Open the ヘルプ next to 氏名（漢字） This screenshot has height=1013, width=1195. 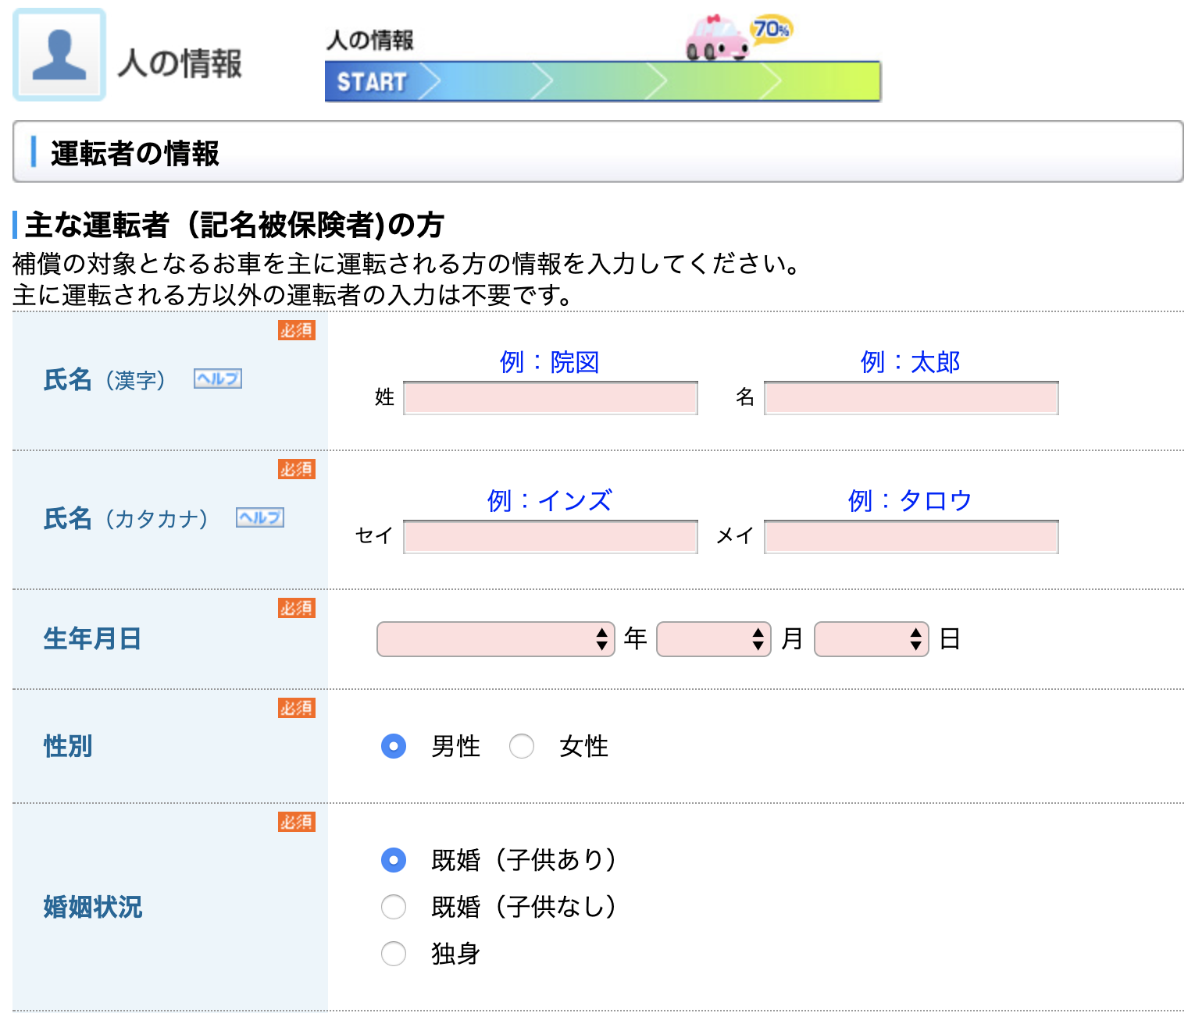216,379
